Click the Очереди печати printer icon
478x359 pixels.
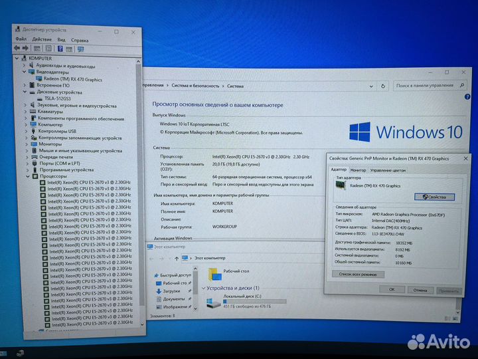(x=35, y=157)
